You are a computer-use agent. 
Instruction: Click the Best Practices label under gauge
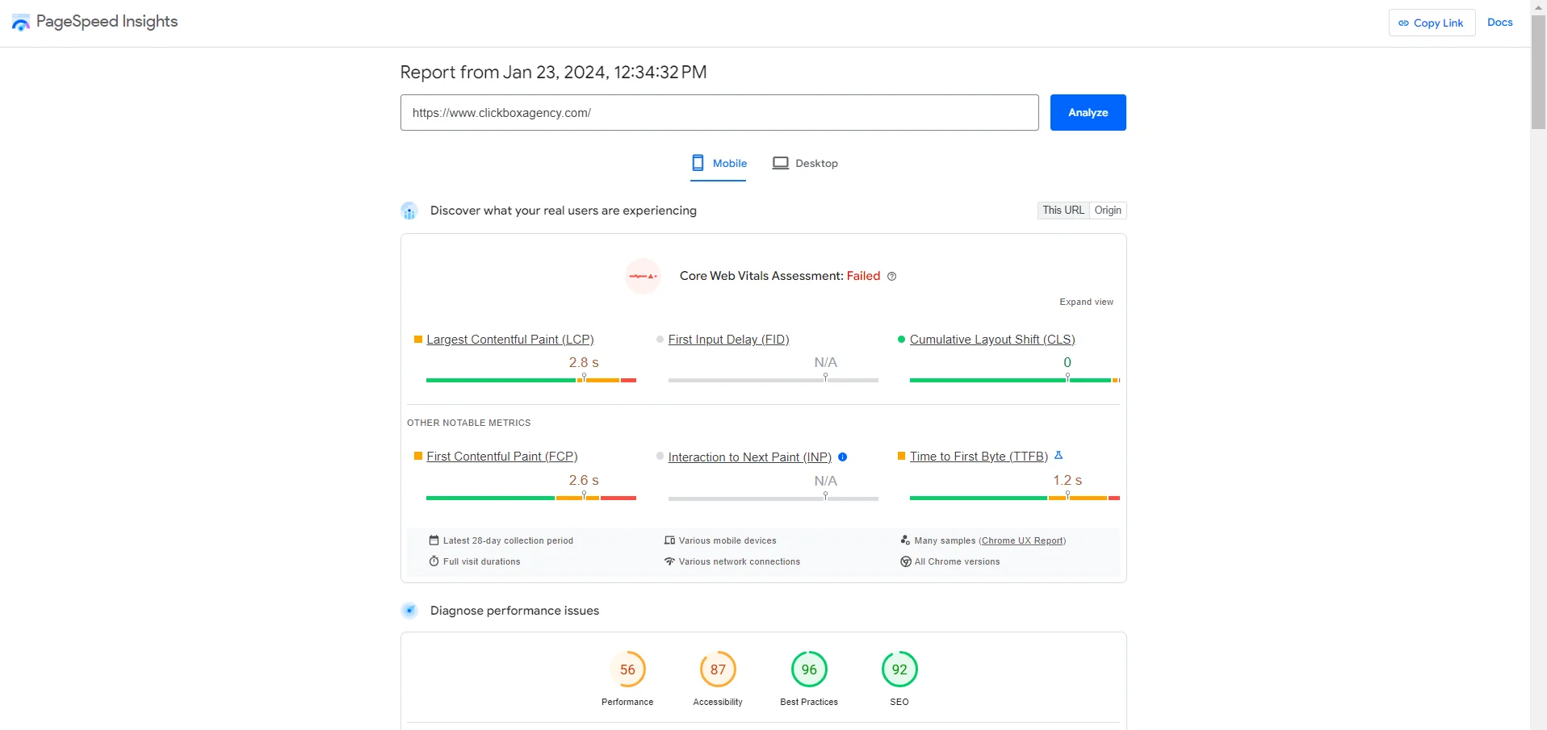click(809, 703)
